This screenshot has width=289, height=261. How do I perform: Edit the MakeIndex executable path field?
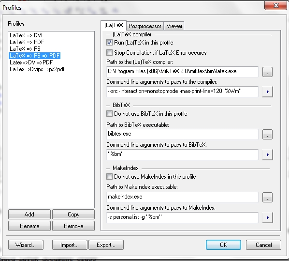tap(182, 197)
